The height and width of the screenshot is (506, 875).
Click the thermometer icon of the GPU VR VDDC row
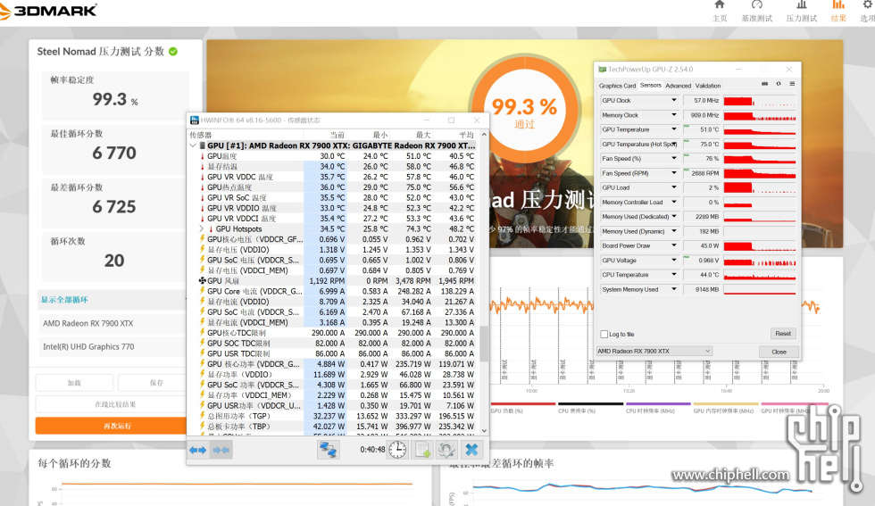(202, 177)
